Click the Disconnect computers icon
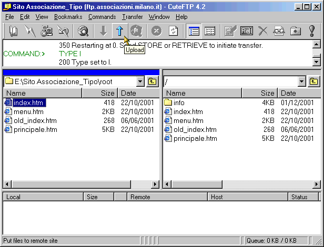The width and height of the screenshot is (324, 247). click(46, 31)
